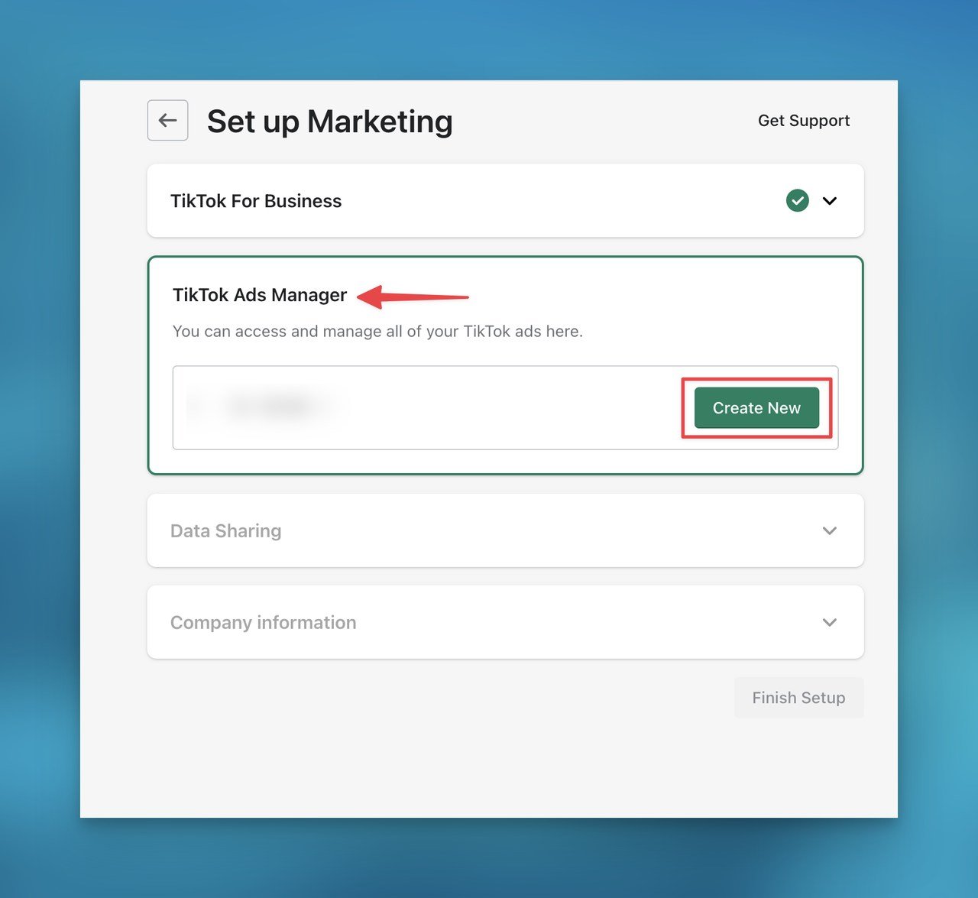This screenshot has width=978, height=898.
Task: Click text 'You can access and manage all of your TikTok ads here.'
Action: pyautogui.click(x=377, y=332)
